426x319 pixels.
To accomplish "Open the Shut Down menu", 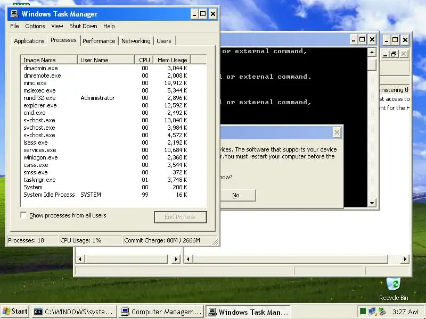I will coord(83,26).
